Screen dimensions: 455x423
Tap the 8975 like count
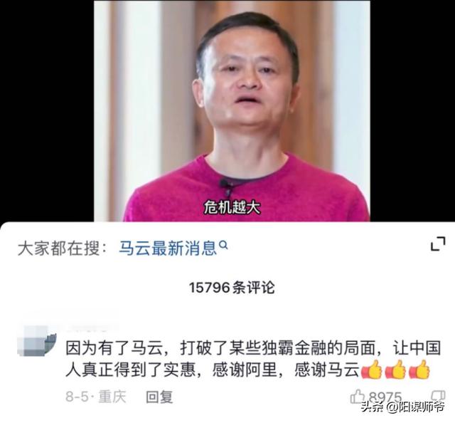[x=385, y=397]
